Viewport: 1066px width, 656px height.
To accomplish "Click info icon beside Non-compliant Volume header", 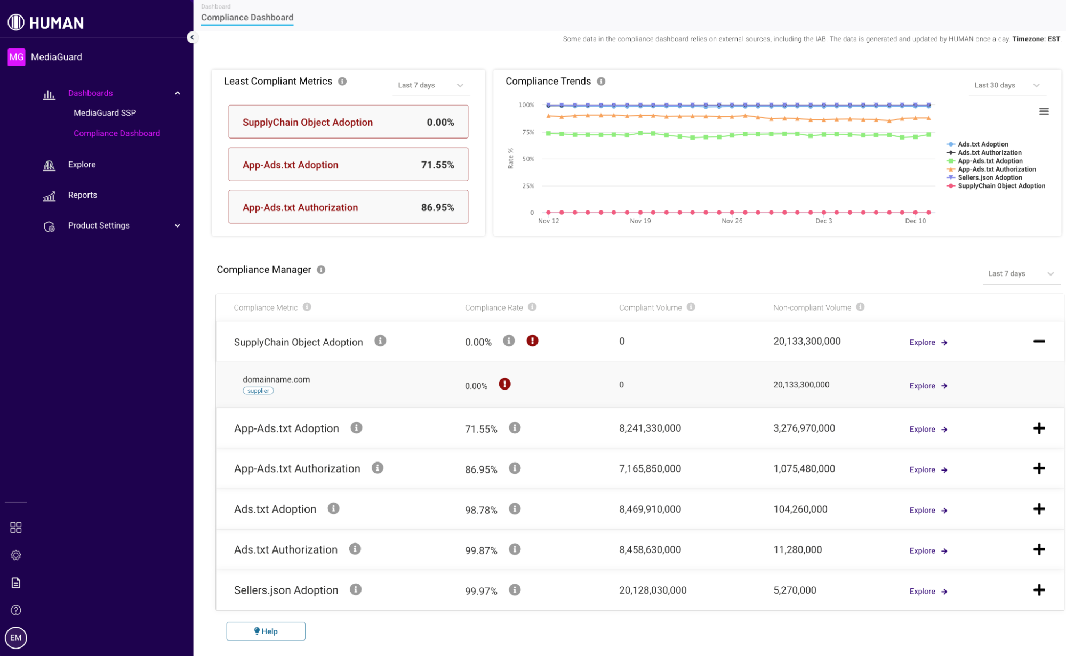I will (860, 307).
